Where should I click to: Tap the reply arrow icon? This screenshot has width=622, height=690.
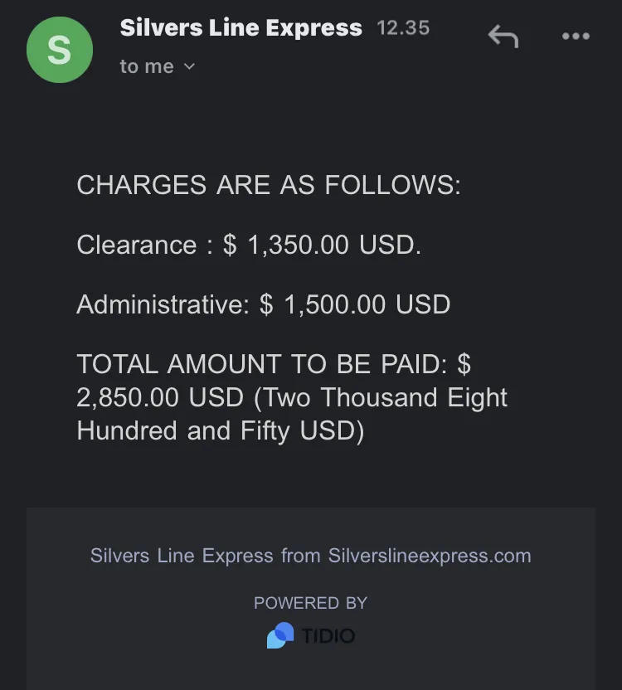503,36
